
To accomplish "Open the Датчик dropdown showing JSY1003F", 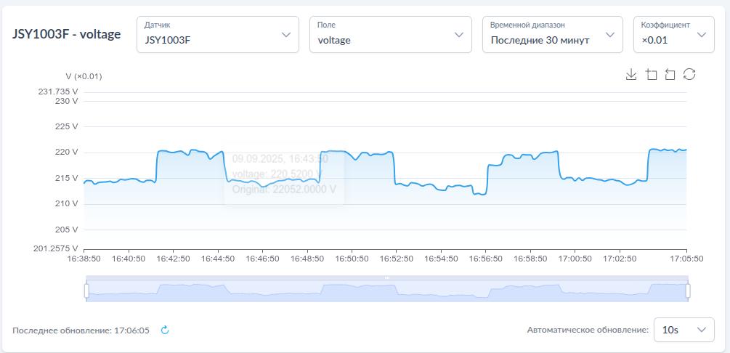I will [x=217, y=35].
